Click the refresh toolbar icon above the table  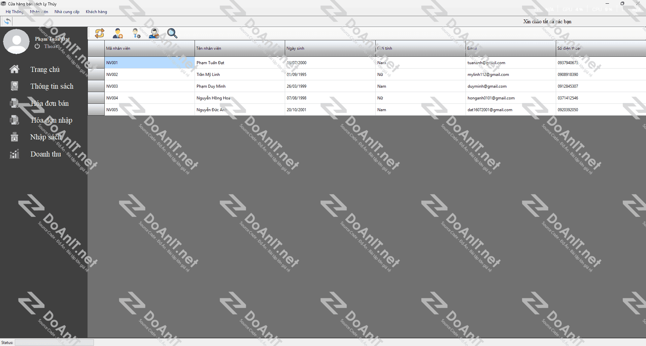pos(100,33)
